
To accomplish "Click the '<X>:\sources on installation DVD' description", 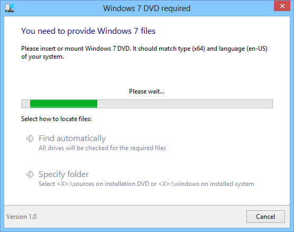I will [104, 184].
